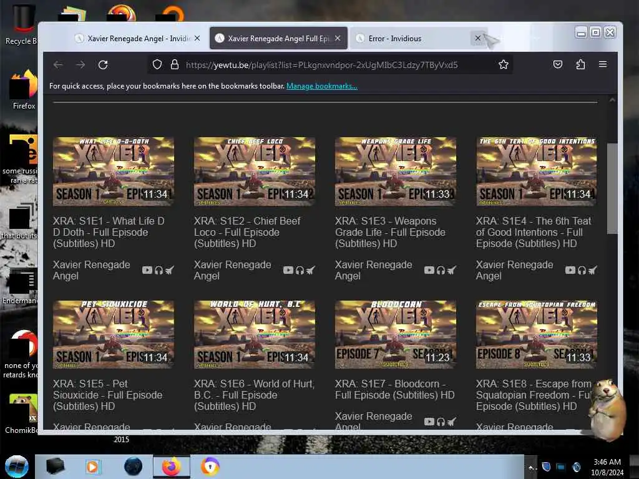Open the Firefox hamburger menu
The width and height of the screenshot is (639, 479).
pos(603,64)
